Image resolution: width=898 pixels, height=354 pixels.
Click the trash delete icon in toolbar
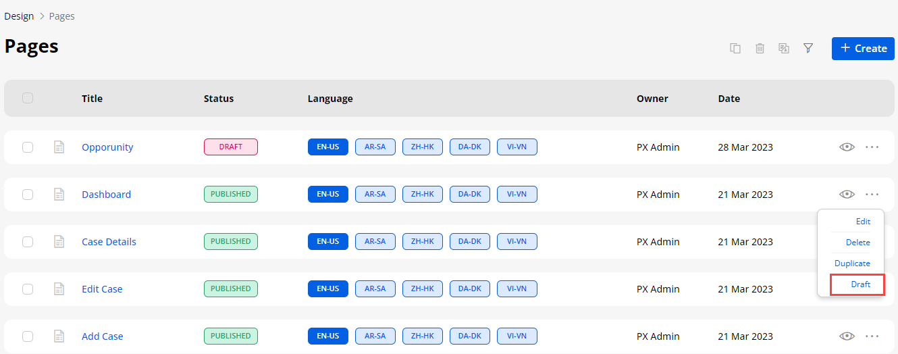[760, 48]
